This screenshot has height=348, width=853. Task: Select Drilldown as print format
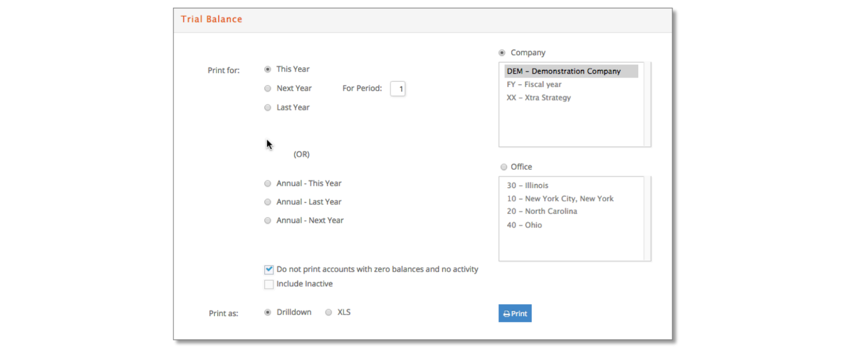point(268,312)
